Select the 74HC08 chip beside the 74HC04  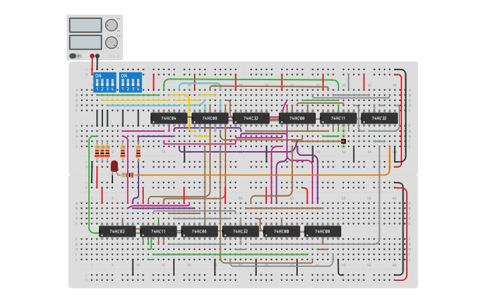tap(210, 118)
